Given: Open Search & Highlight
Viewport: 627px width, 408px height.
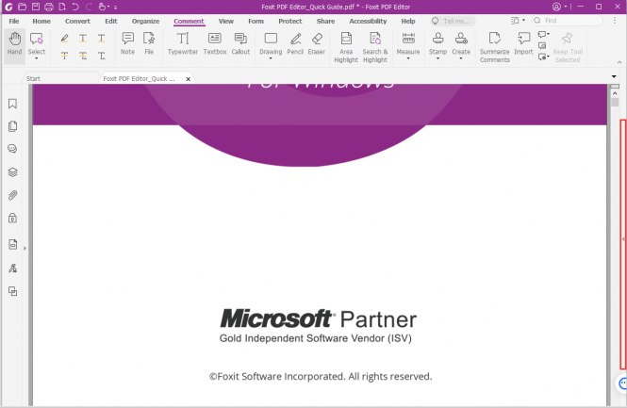Looking at the screenshot, I should click(375, 47).
